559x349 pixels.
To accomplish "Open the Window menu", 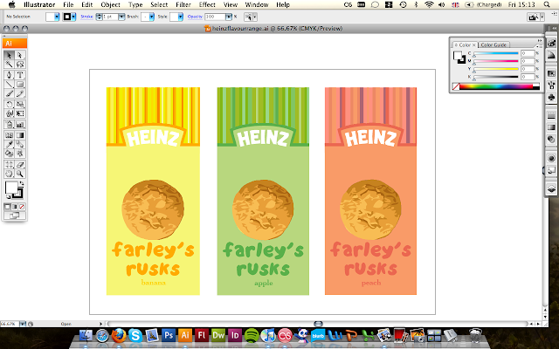I will click(257, 4).
